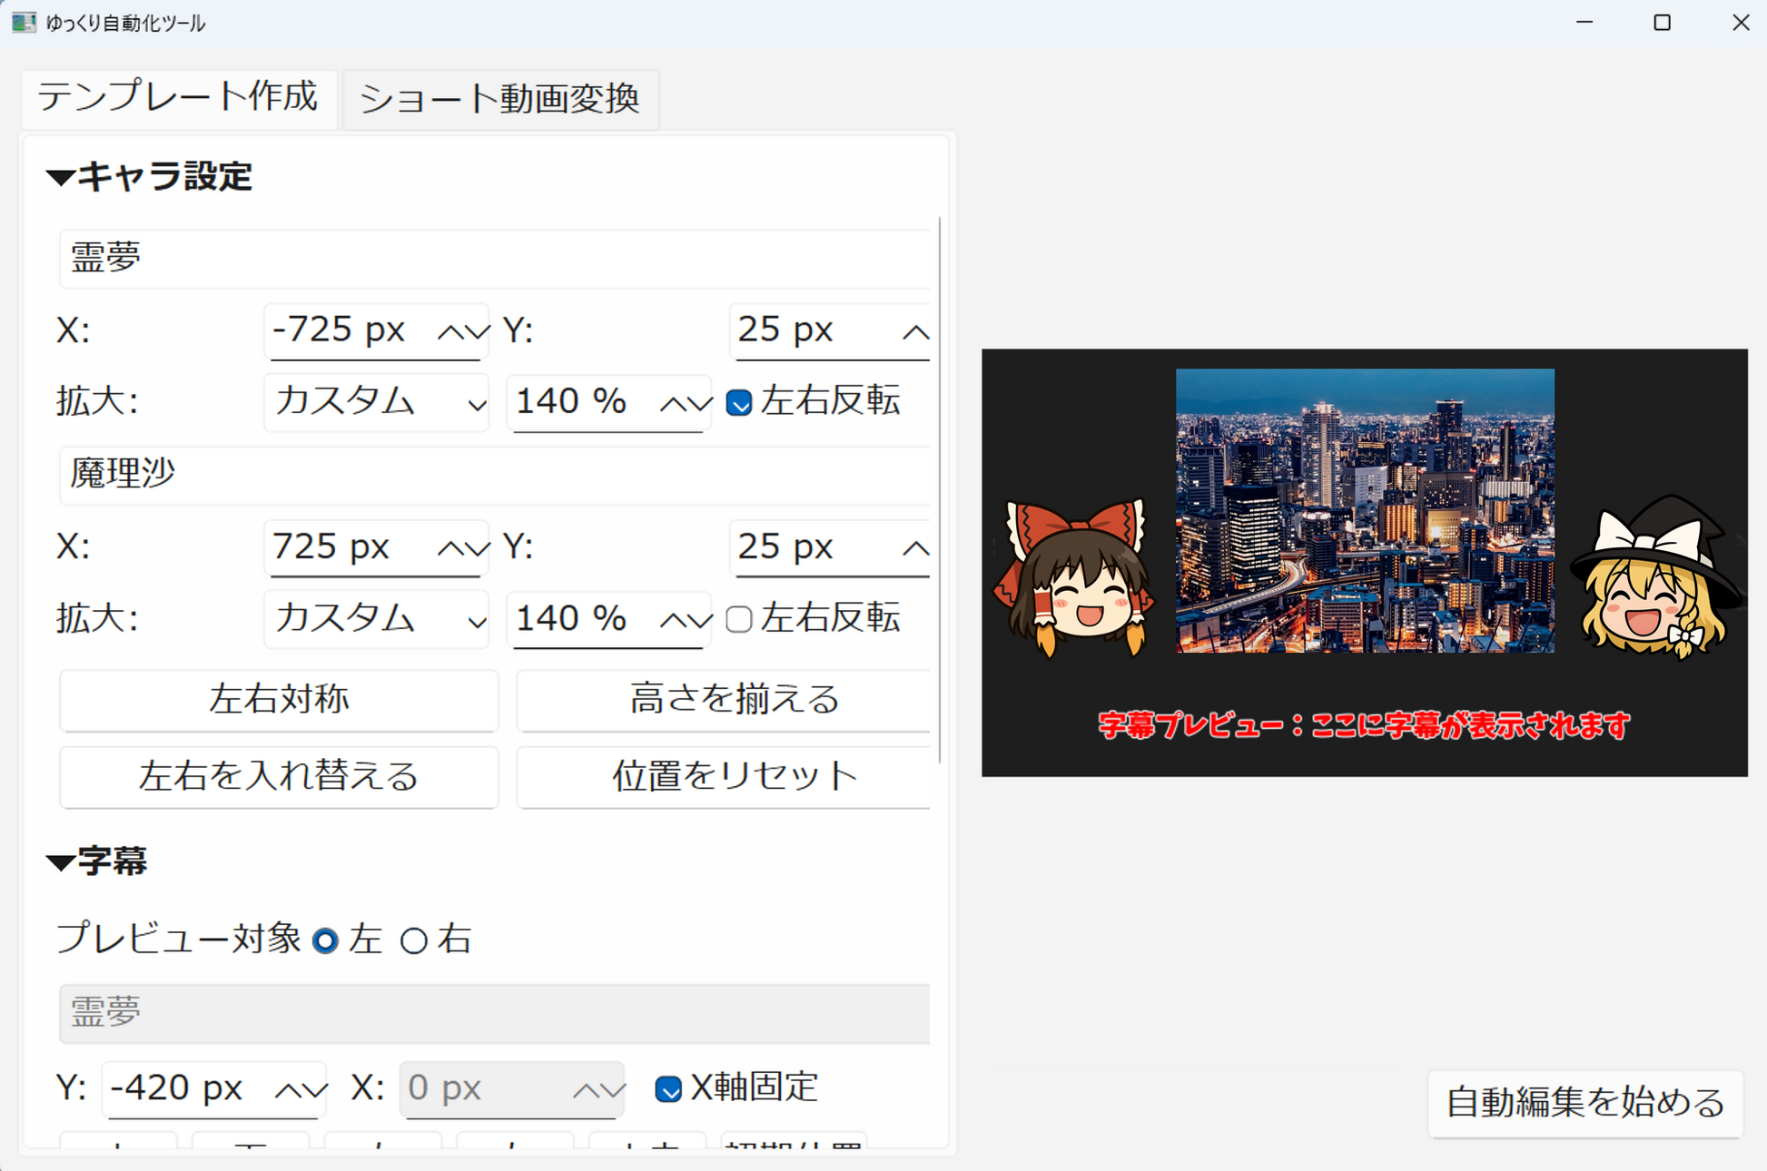Click the 自動編集を始める button

click(1584, 1102)
